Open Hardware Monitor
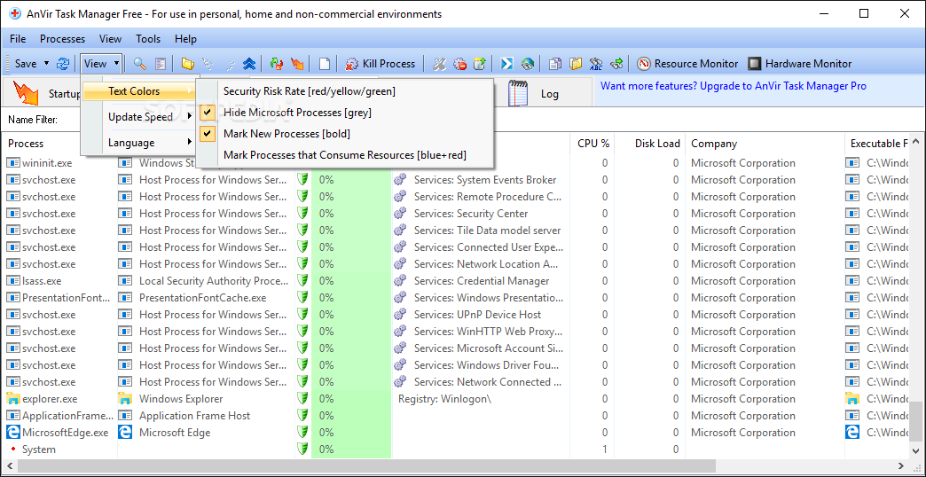The width and height of the screenshot is (926, 477). (x=800, y=64)
